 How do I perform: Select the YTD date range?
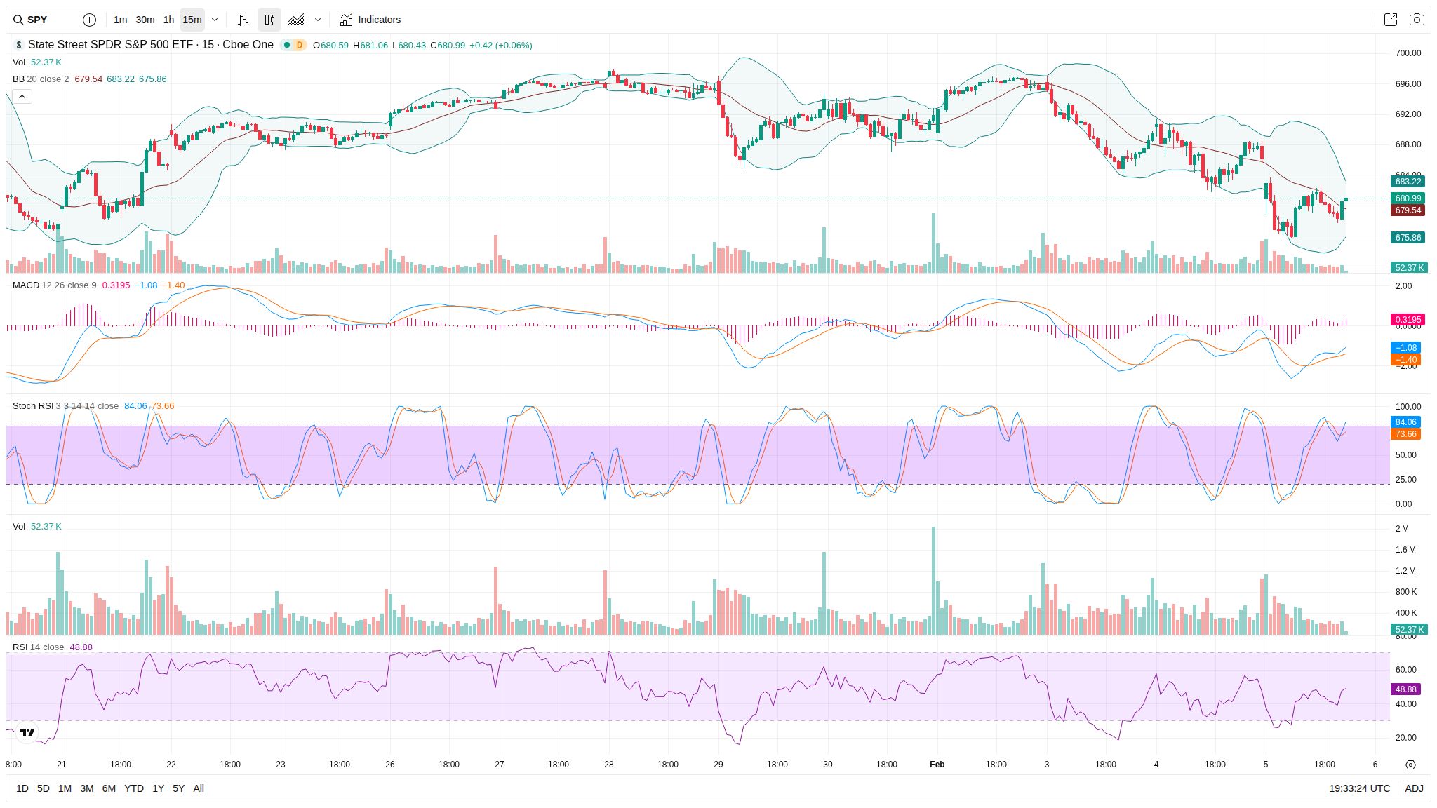point(133,788)
